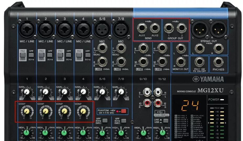The height and width of the screenshot is (141, 243).
Task: Enable channel 2 HPF 80Hz switch
Action: coord(50,55)
